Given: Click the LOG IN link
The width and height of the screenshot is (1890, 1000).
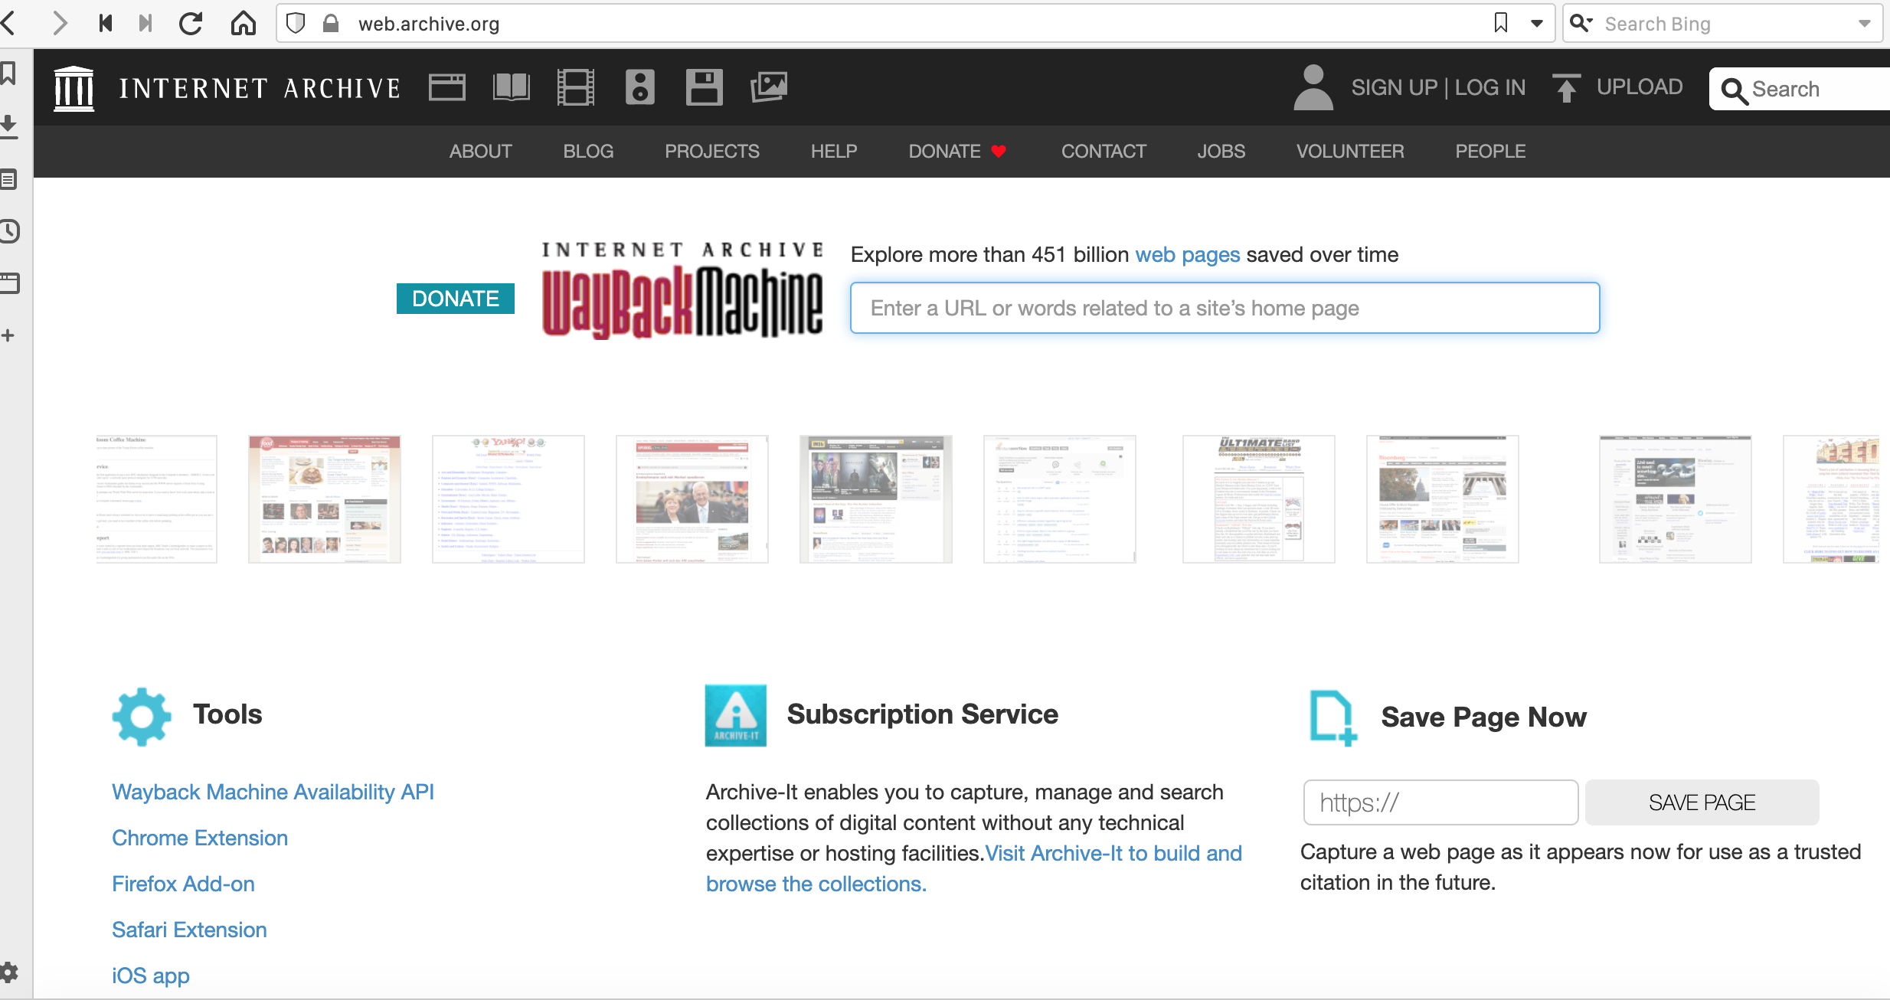Looking at the screenshot, I should pyautogui.click(x=1490, y=88).
